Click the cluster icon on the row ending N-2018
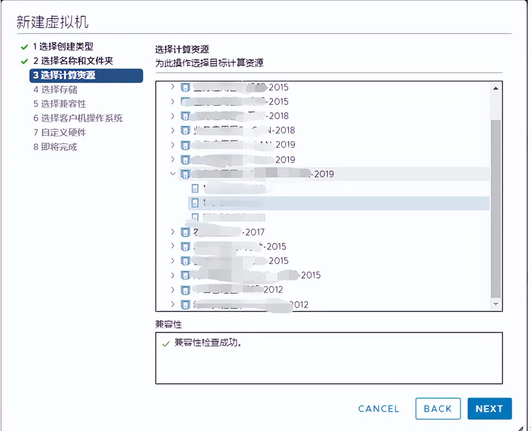The image size is (531, 431). tap(185, 130)
